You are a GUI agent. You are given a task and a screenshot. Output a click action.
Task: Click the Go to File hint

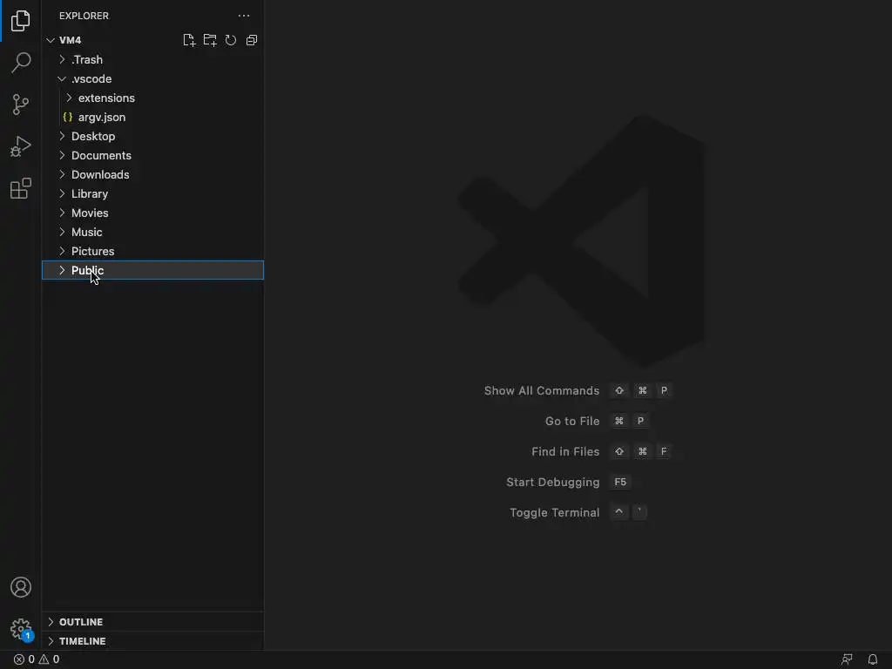point(572,421)
